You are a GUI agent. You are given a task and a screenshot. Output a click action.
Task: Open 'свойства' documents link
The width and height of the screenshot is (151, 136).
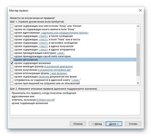(44, 77)
